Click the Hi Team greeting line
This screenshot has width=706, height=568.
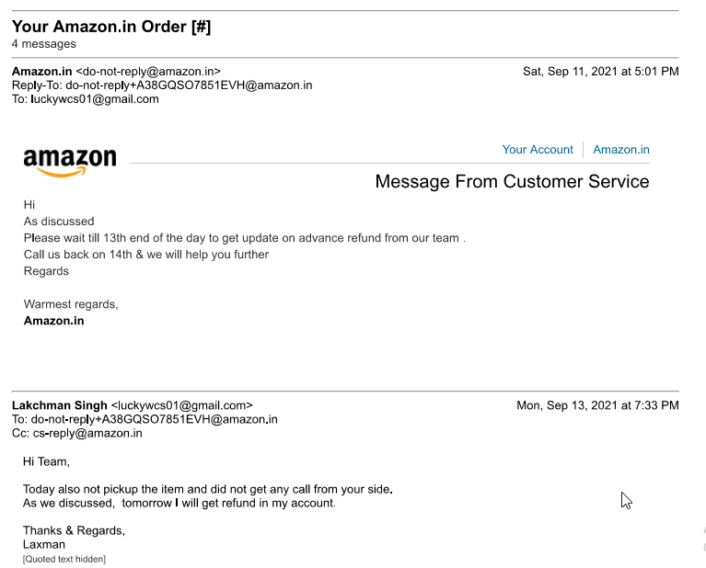46,461
